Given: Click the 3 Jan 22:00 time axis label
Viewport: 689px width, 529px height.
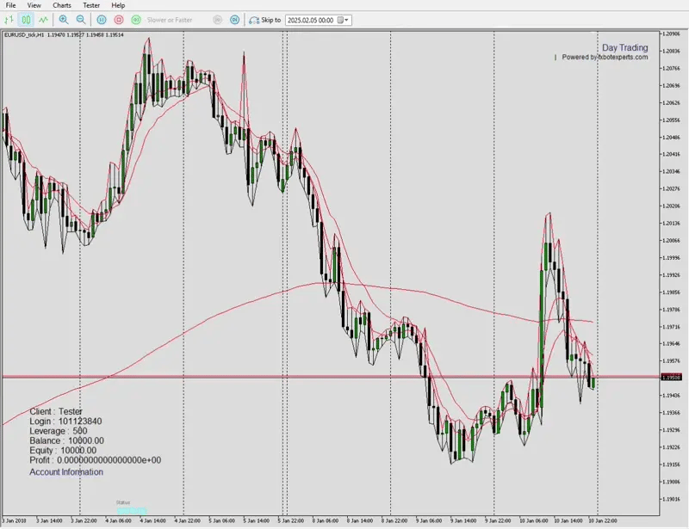Looking at the screenshot, I should pos(84,520).
